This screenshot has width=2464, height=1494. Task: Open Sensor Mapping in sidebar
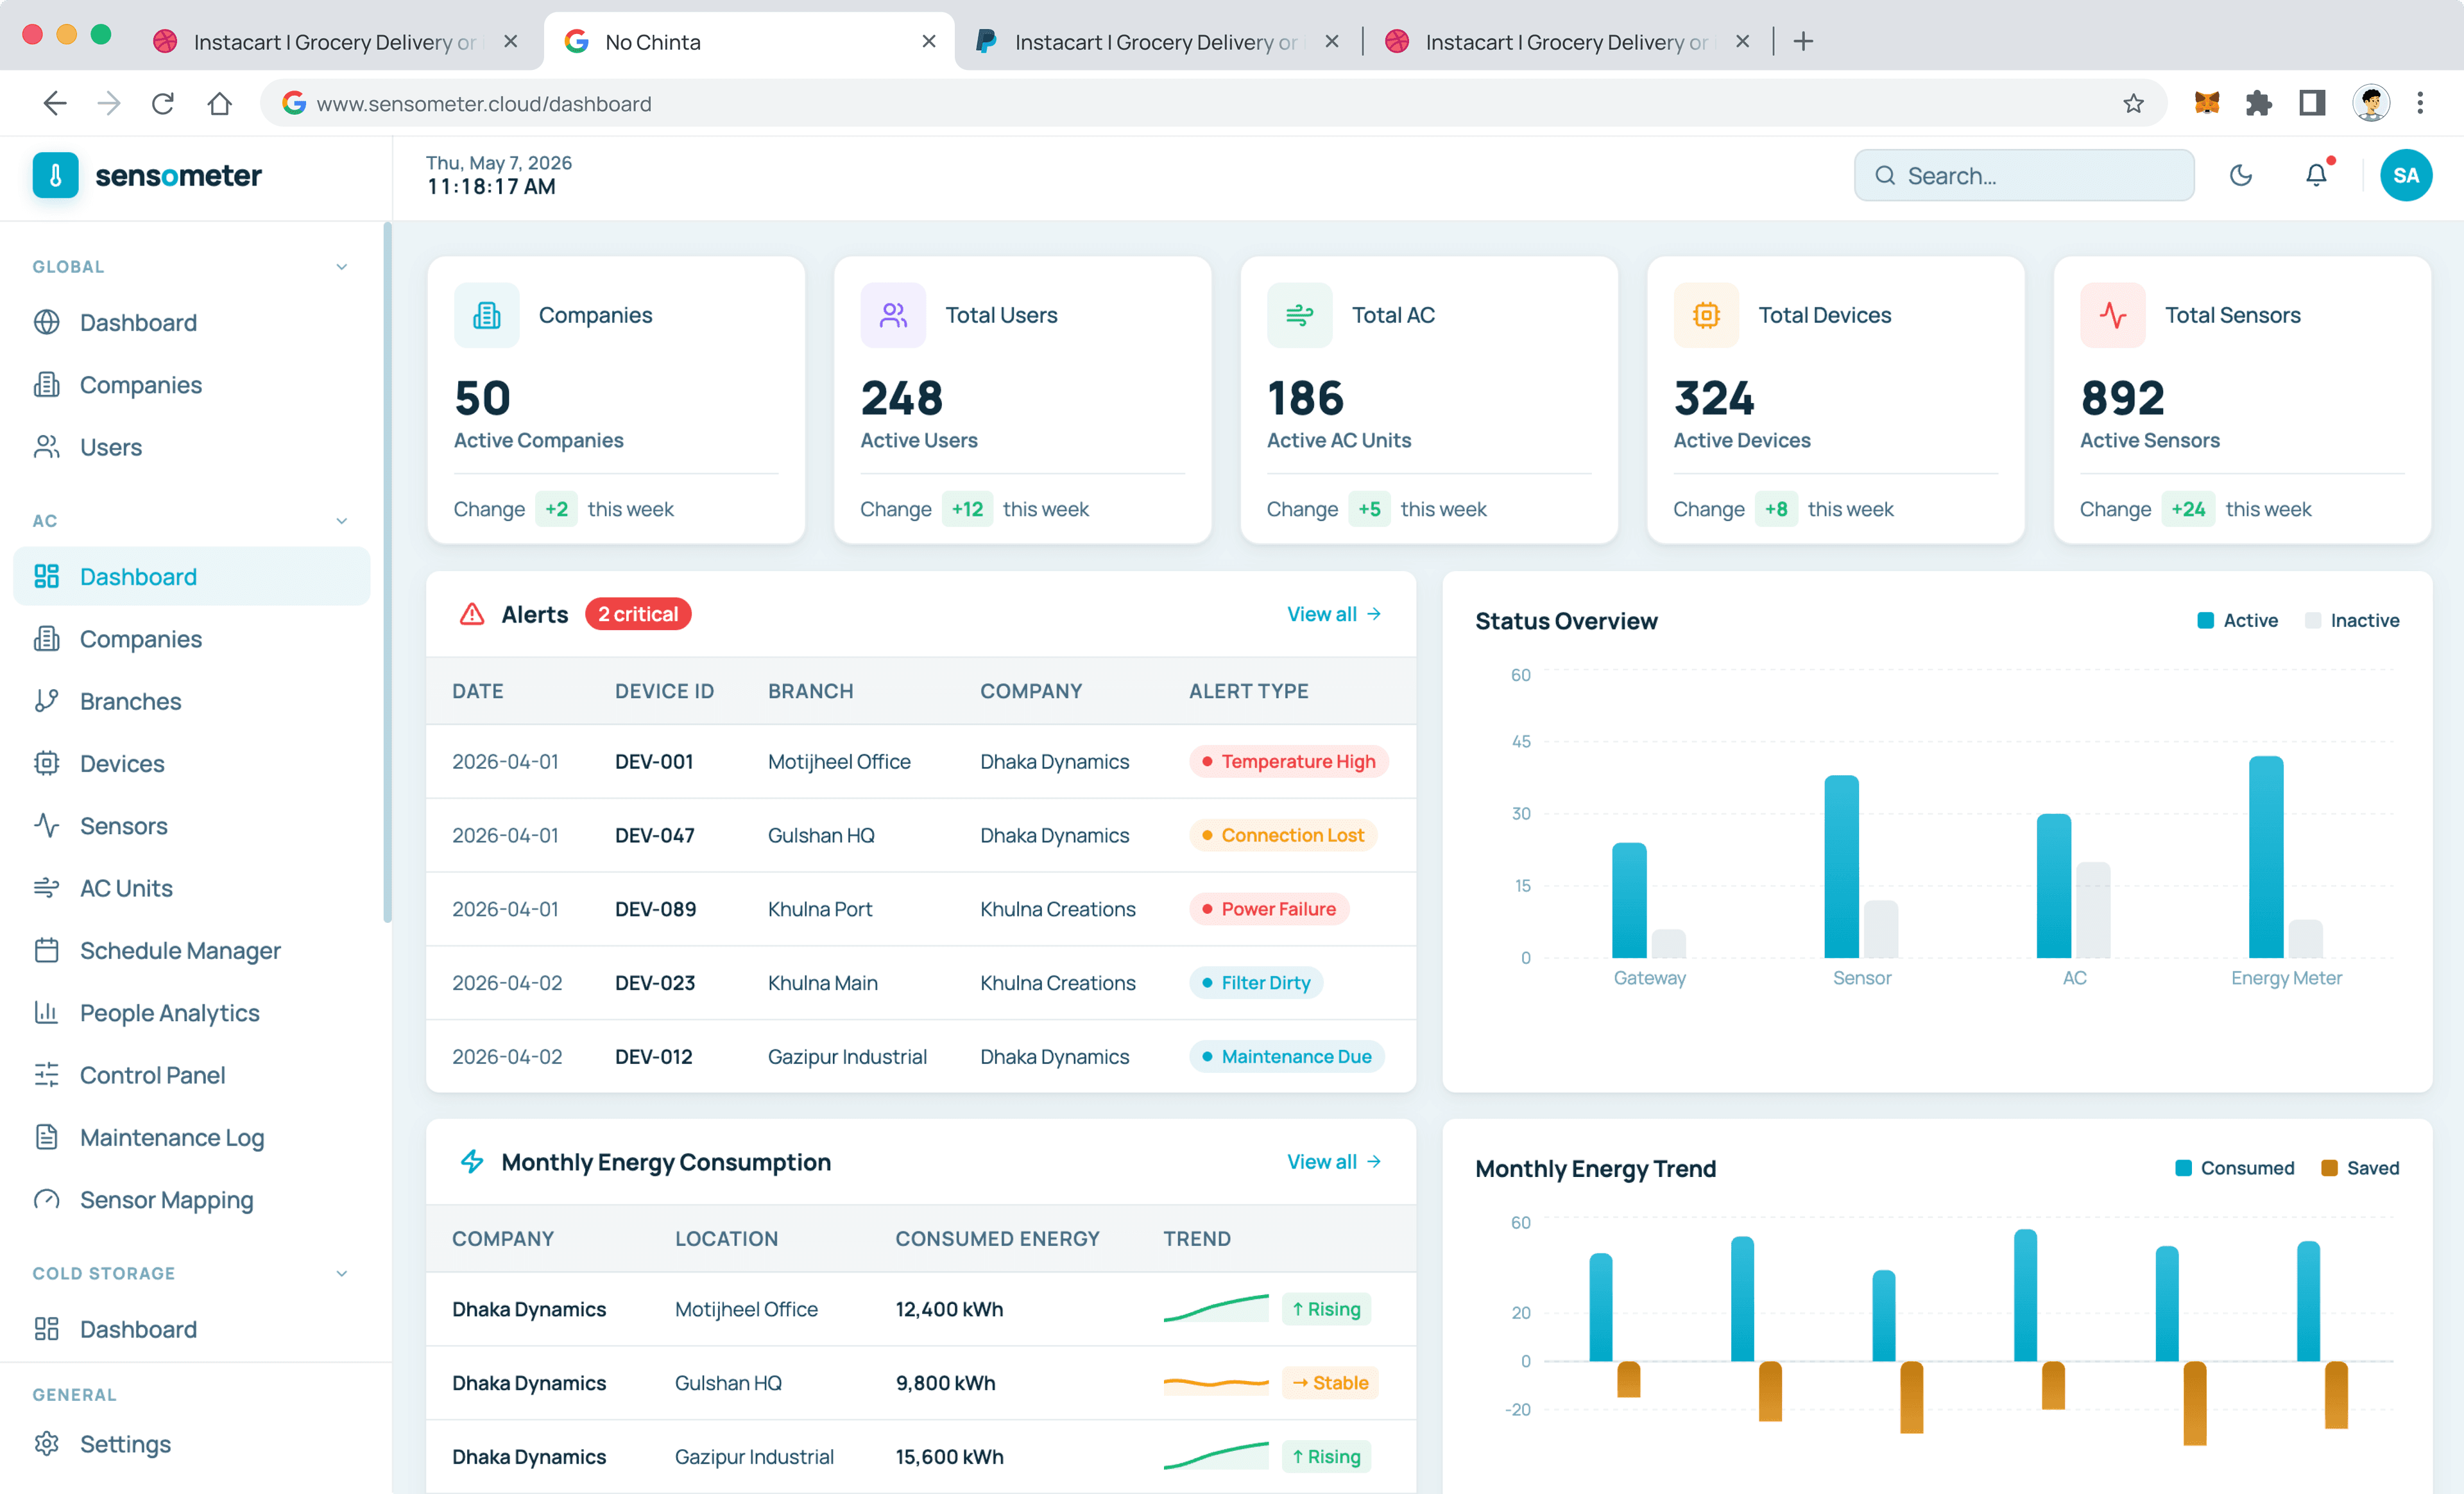pos(191,1200)
